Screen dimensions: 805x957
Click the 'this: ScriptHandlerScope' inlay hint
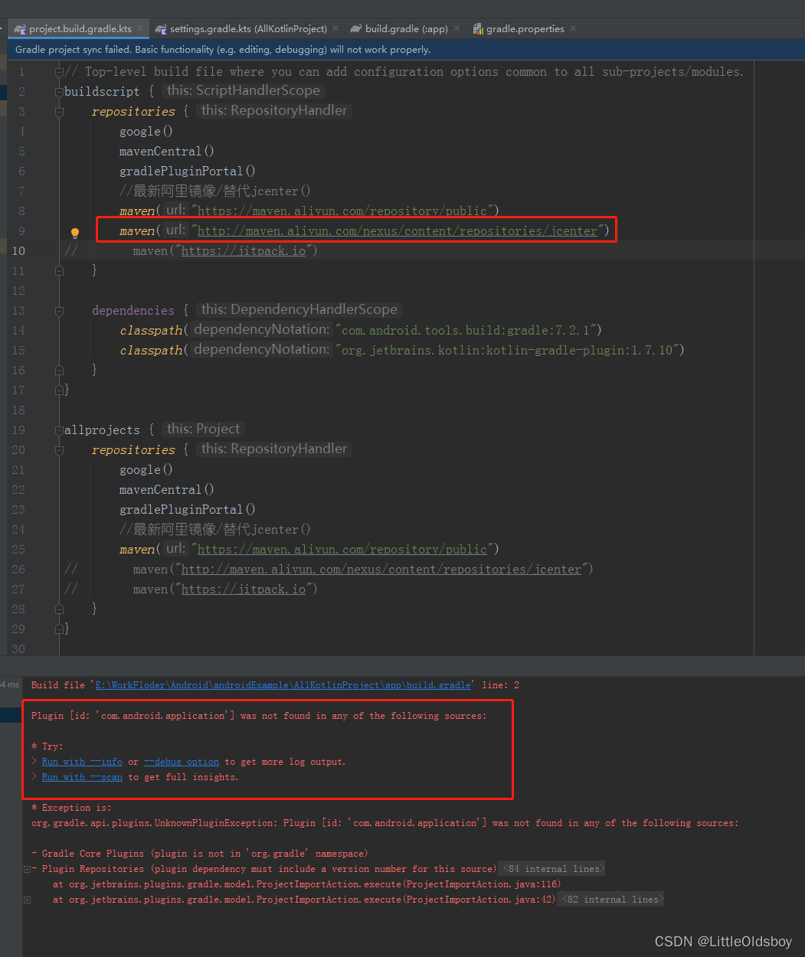pyautogui.click(x=244, y=90)
